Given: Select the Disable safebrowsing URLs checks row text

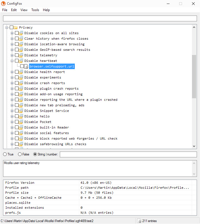Looking at the screenshot, I should (55, 144).
